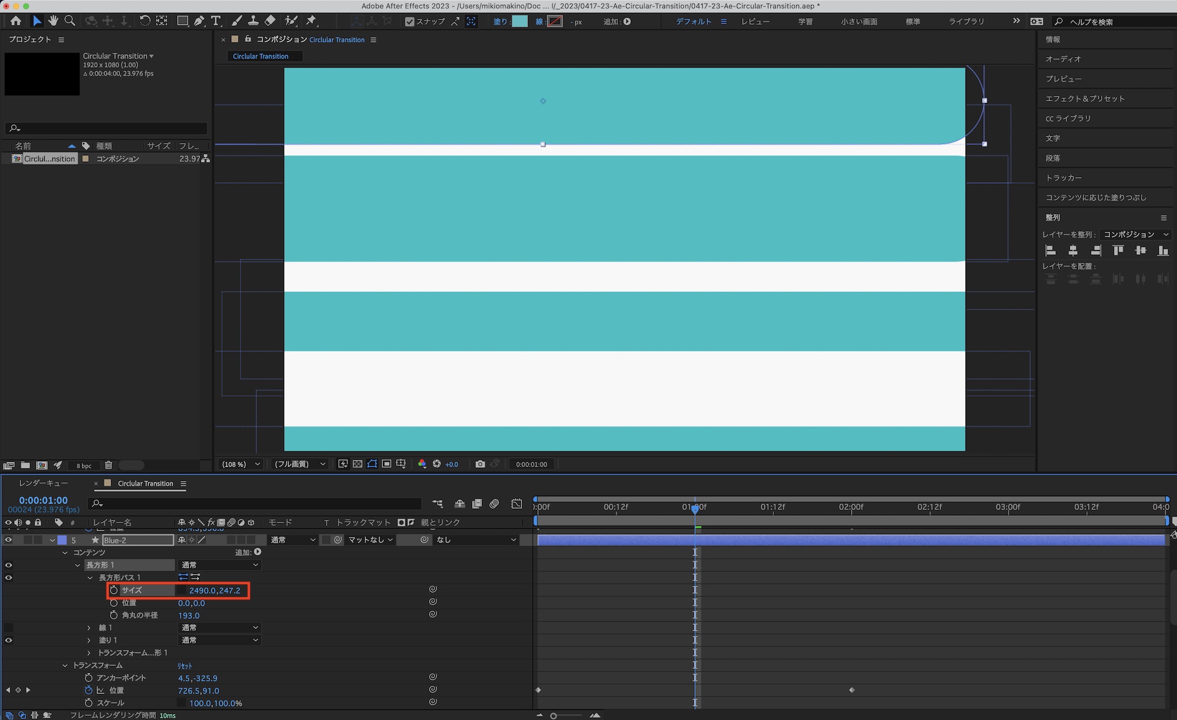The width and height of the screenshot is (1177, 720).
Task: Take a snapshot with camera icon
Action: (x=480, y=464)
